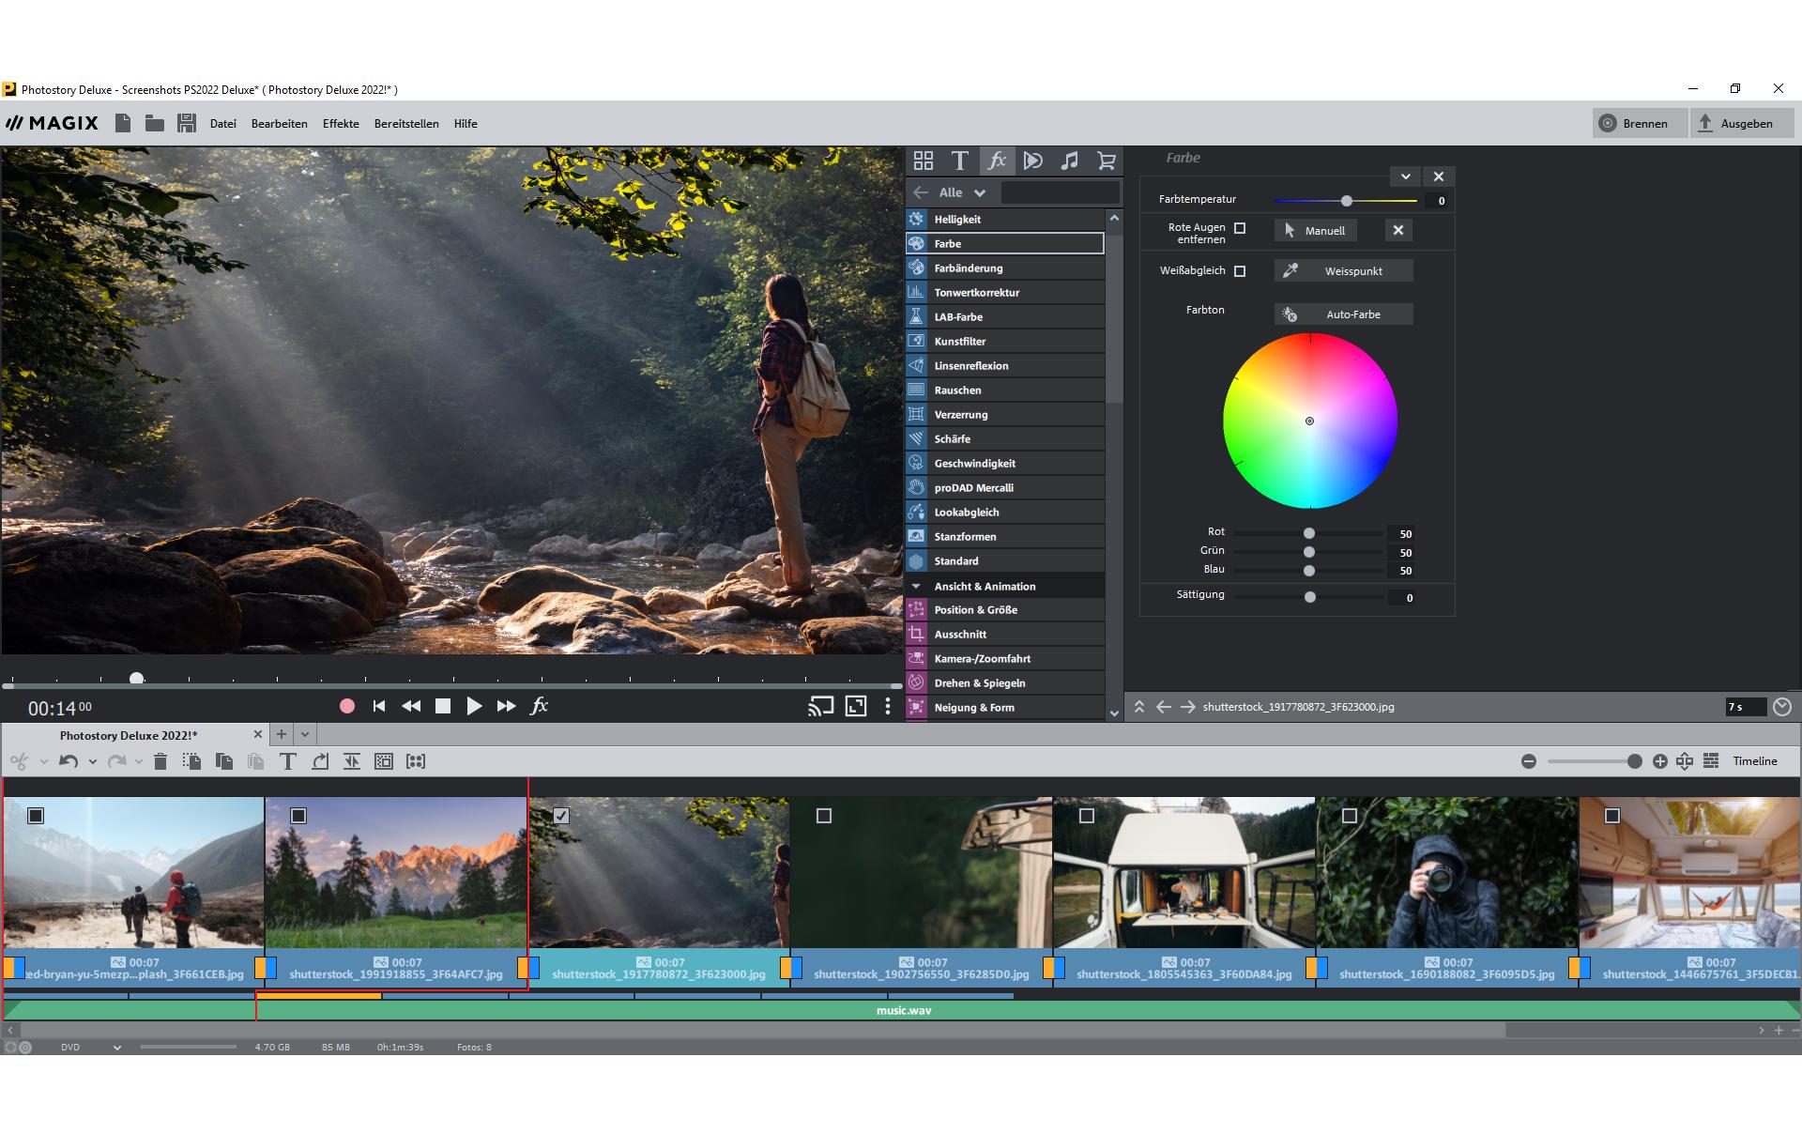Zoom in the timeline with plus icon
Viewport: 1802px width, 1134px height.
(x=1660, y=761)
